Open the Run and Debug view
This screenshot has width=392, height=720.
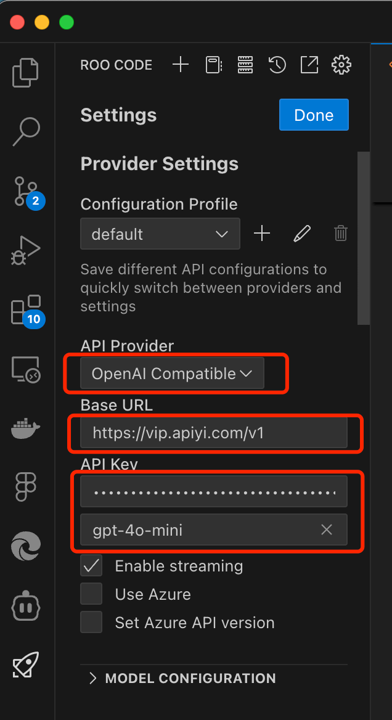click(x=26, y=250)
